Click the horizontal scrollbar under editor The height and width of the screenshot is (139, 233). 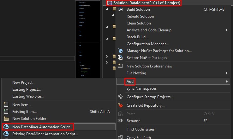tap(37, 58)
